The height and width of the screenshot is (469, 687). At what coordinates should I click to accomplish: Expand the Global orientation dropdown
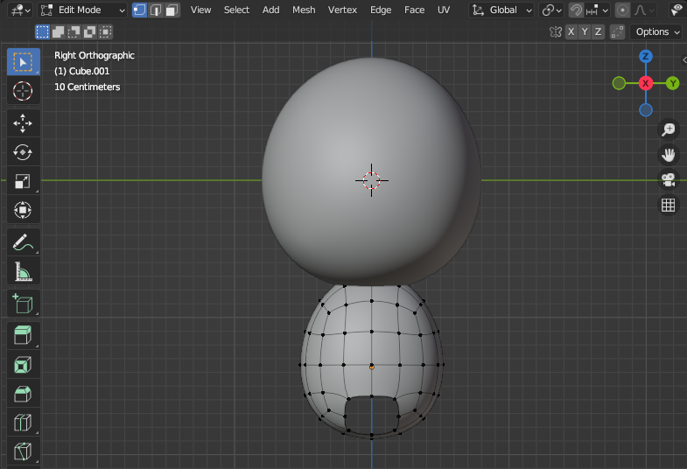(x=501, y=10)
